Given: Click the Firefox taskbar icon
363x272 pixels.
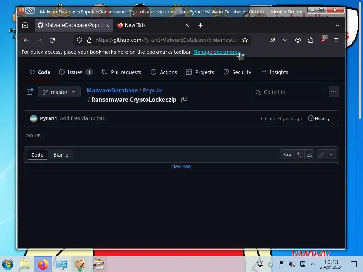Looking at the screenshot, I should pos(43,264).
